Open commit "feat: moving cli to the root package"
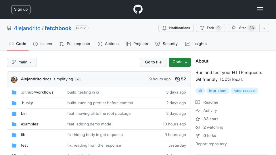Viewport: 276px width, 155px height. (x=99, y=114)
